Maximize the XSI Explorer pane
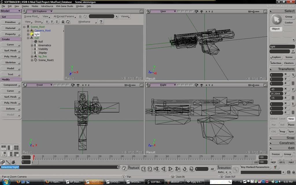 tap(141, 12)
